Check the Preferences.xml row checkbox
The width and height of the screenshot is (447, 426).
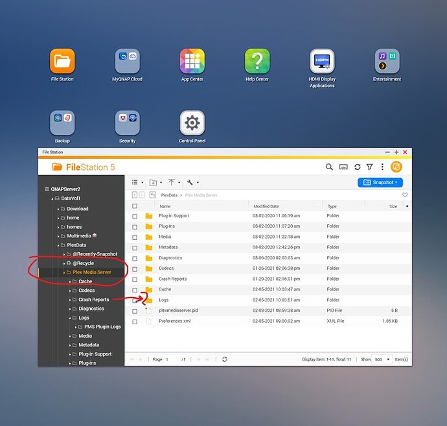pyautogui.click(x=135, y=322)
